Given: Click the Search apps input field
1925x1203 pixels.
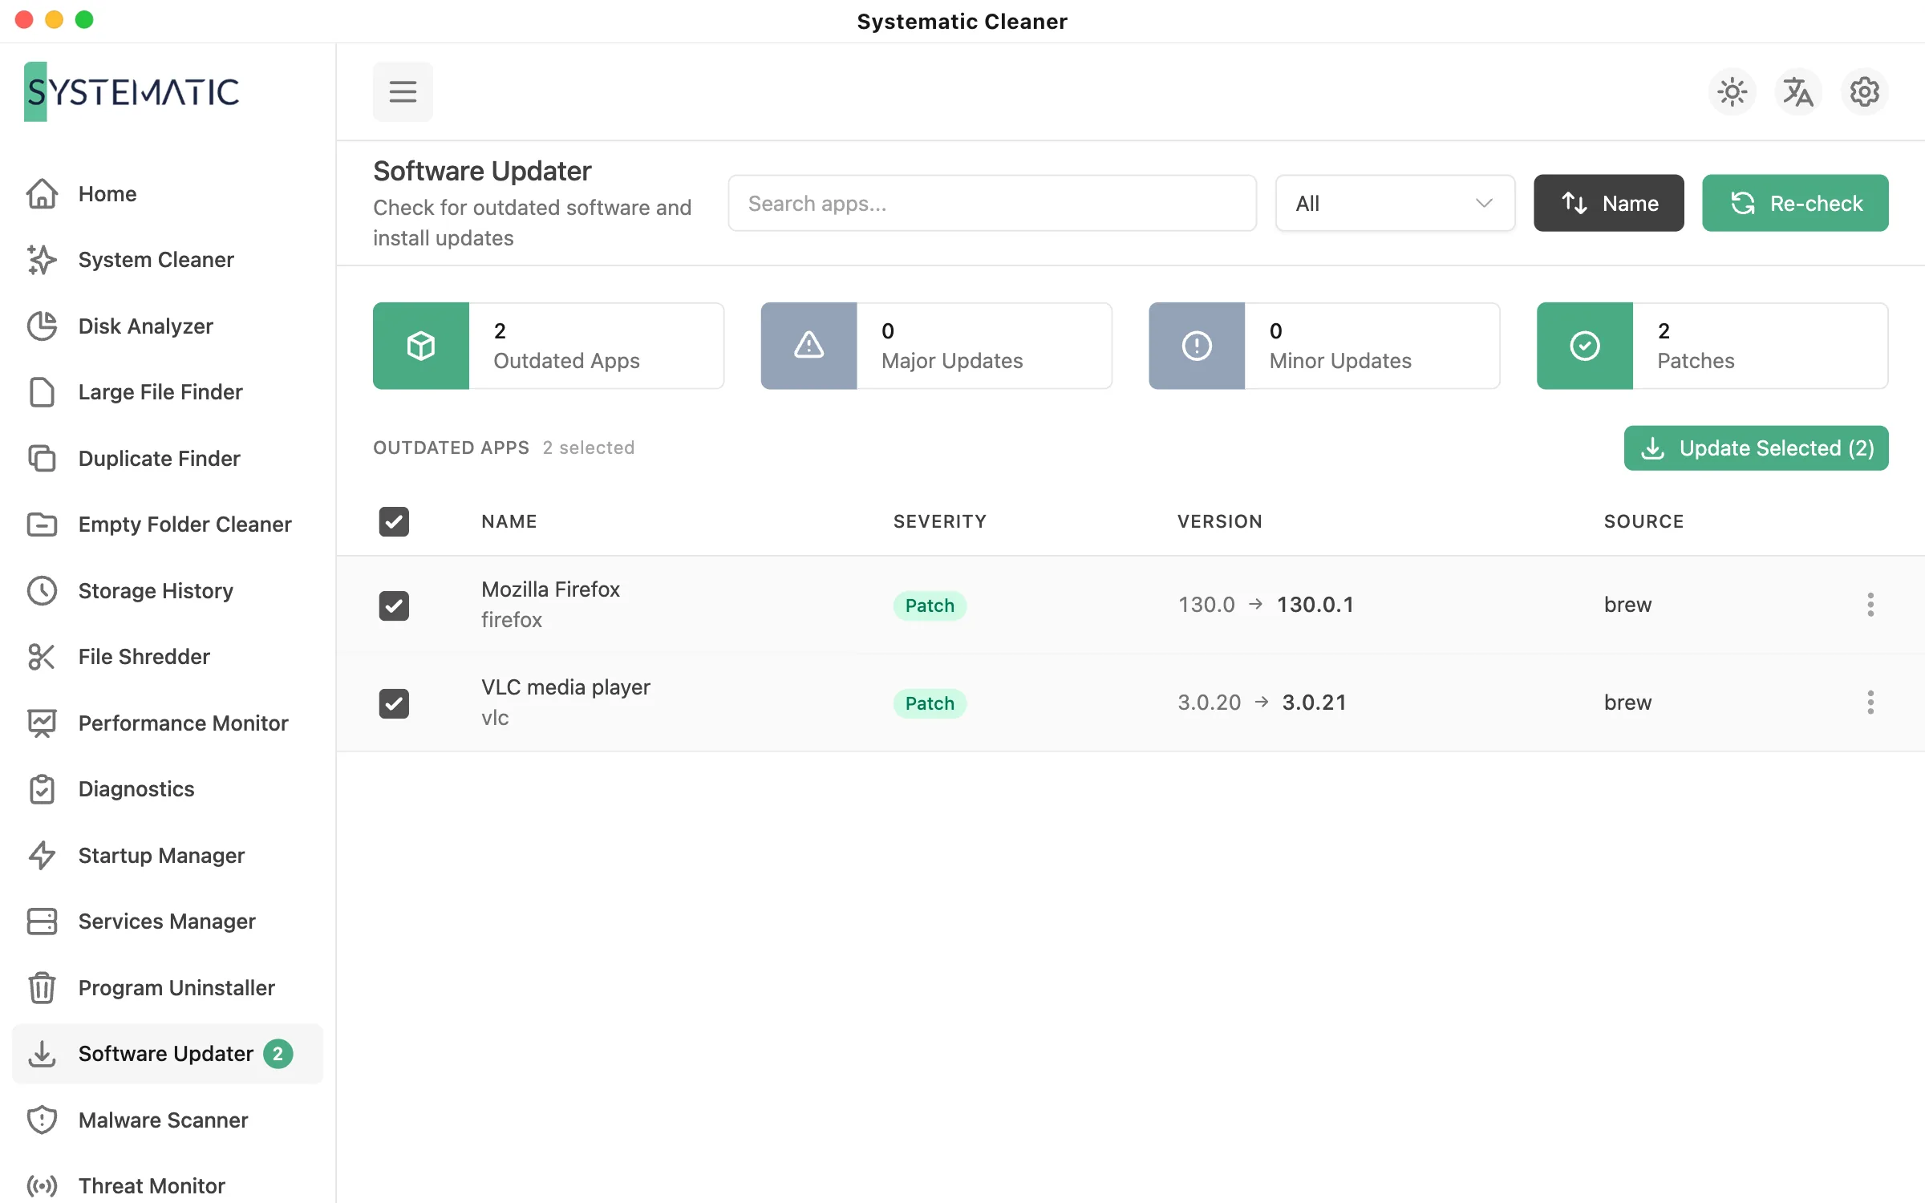Looking at the screenshot, I should click(x=992, y=203).
